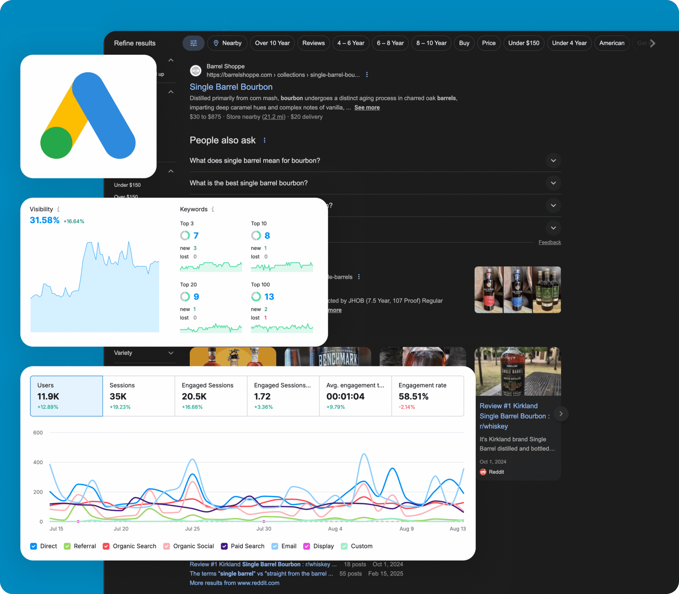Click the Top 20 donut chart icon
The image size is (679, 594).
(x=185, y=297)
